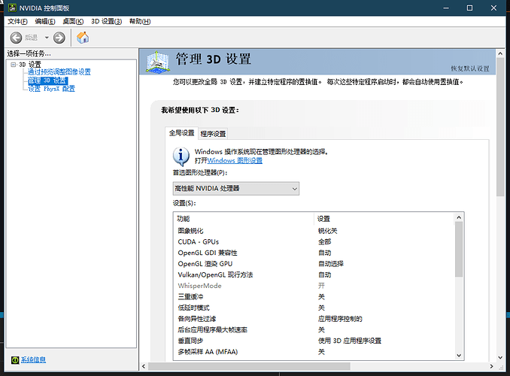Select the 多帧采样 AA (MFAA) row

pos(314,352)
